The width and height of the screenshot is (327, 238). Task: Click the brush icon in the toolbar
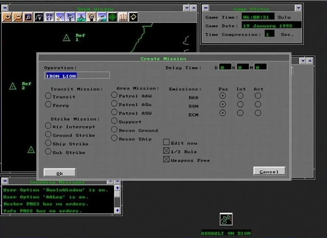pyautogui.click(x=60, y=17)
